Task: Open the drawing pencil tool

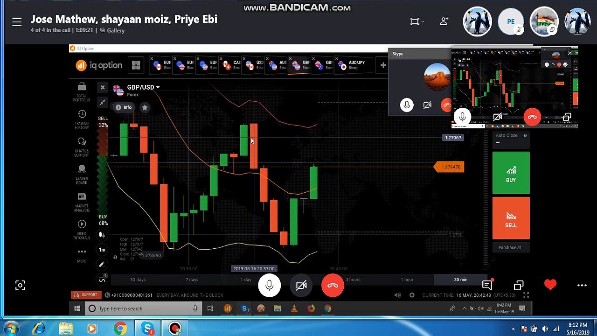Action: click(x=102, y=265)
